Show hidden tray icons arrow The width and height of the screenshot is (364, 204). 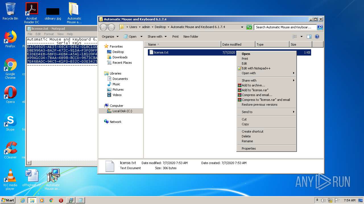(317, 200)
